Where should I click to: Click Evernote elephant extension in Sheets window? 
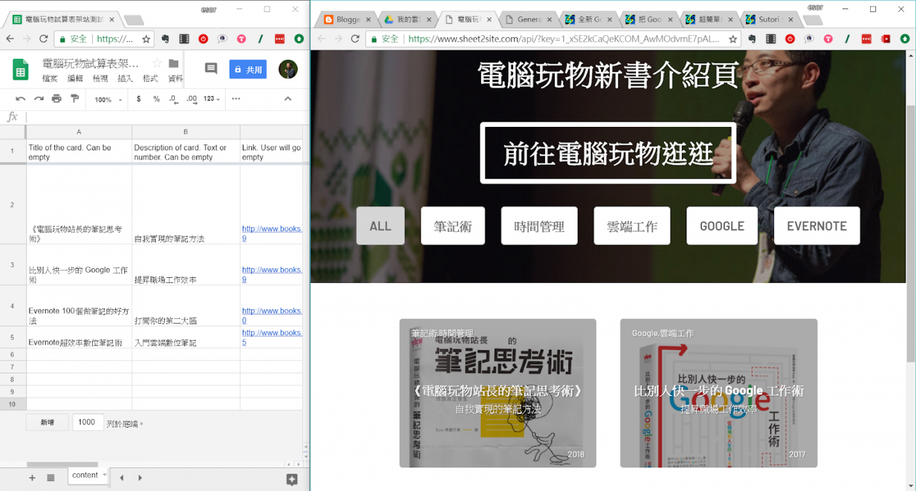[166, 39]
